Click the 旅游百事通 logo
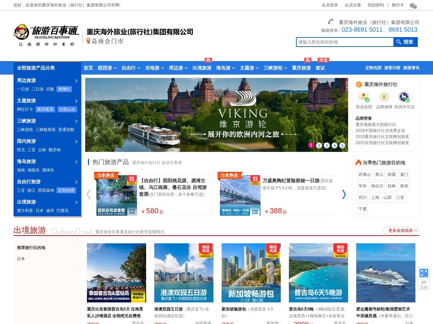 tap(46, 35)
